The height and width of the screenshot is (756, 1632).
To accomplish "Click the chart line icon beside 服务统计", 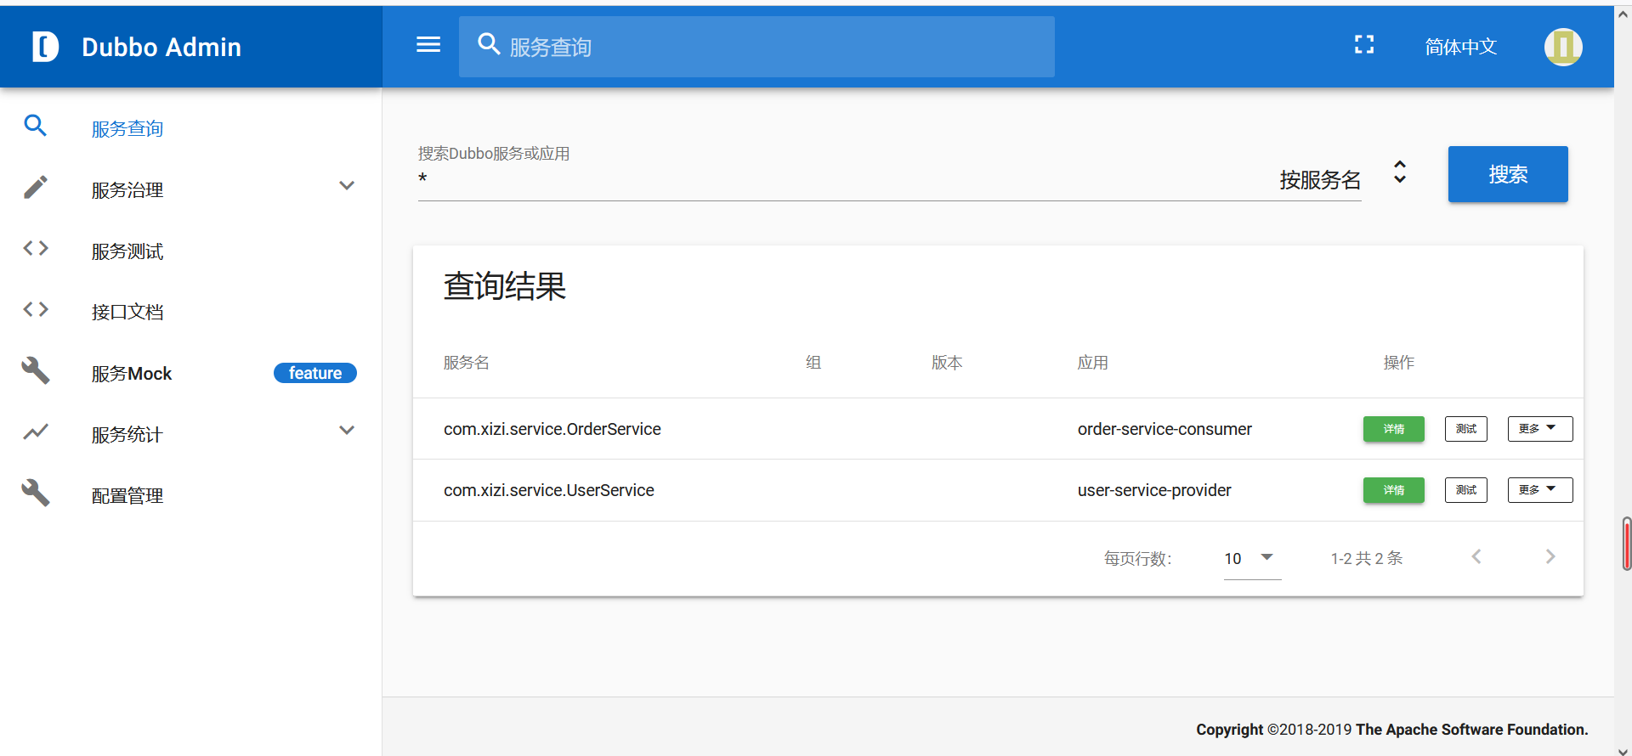I will (x=36, y=432).
